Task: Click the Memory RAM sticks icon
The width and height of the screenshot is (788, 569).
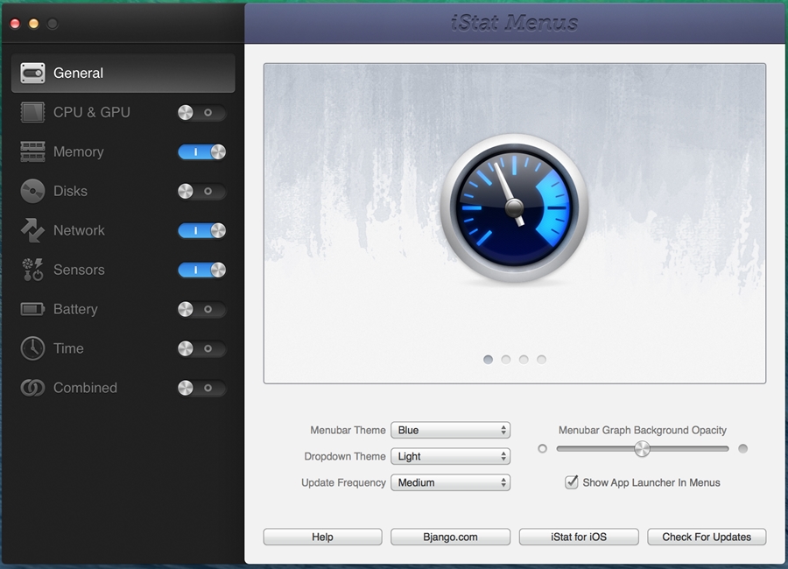Action: [x=32, y=151]
